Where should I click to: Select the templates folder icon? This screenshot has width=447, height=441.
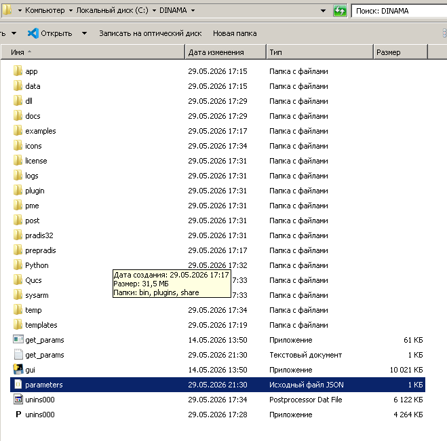[18, 324]
